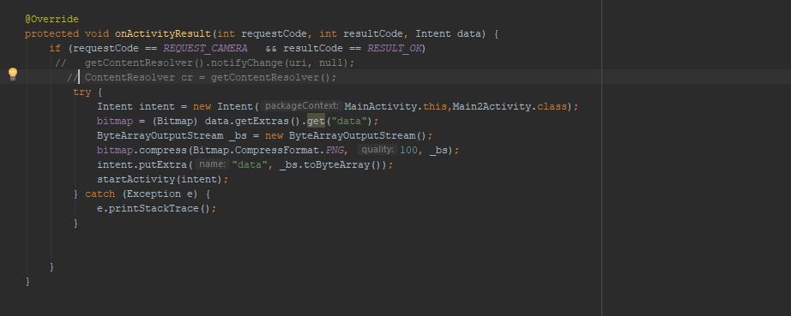Click Exception e in catch clause
Screen dimensions: 791x316
(160, 194)
